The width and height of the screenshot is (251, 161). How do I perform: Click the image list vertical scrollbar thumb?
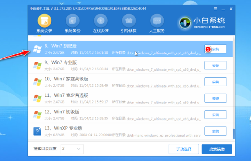[x=234, y=134]
